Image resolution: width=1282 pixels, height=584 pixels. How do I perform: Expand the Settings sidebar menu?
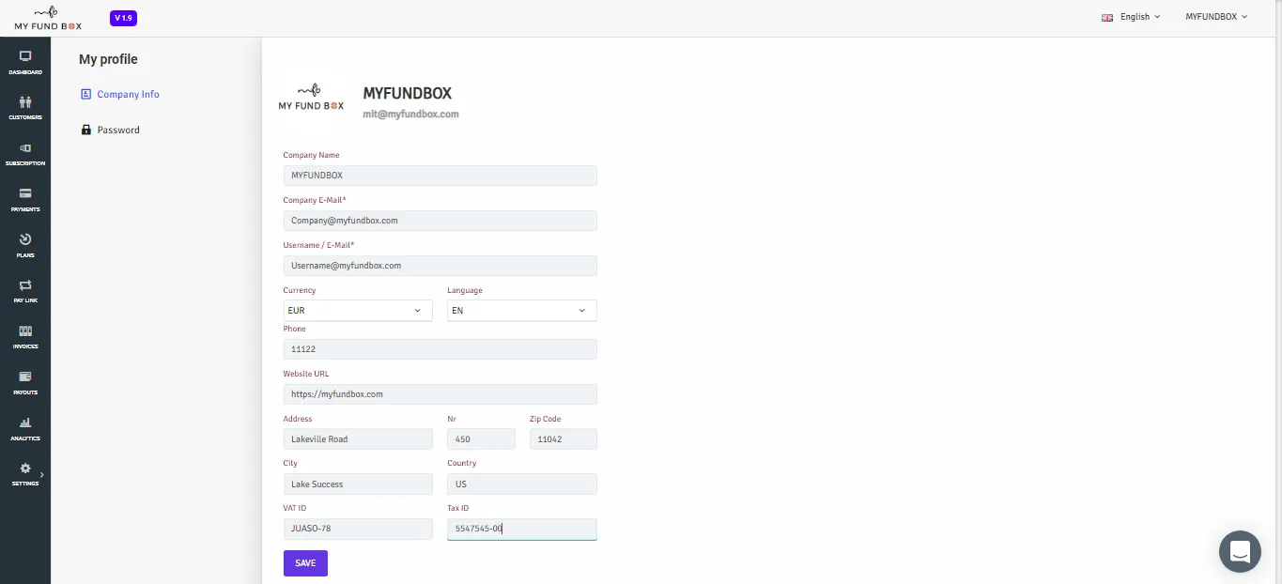click(x=25, y=474)
